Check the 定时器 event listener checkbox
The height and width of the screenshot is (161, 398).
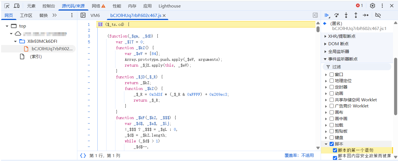pos(332,87)
